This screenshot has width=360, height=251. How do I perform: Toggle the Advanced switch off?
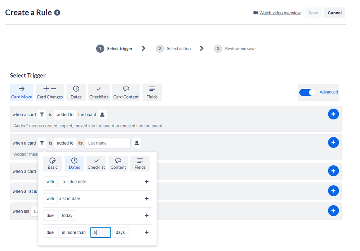(307, 92)
